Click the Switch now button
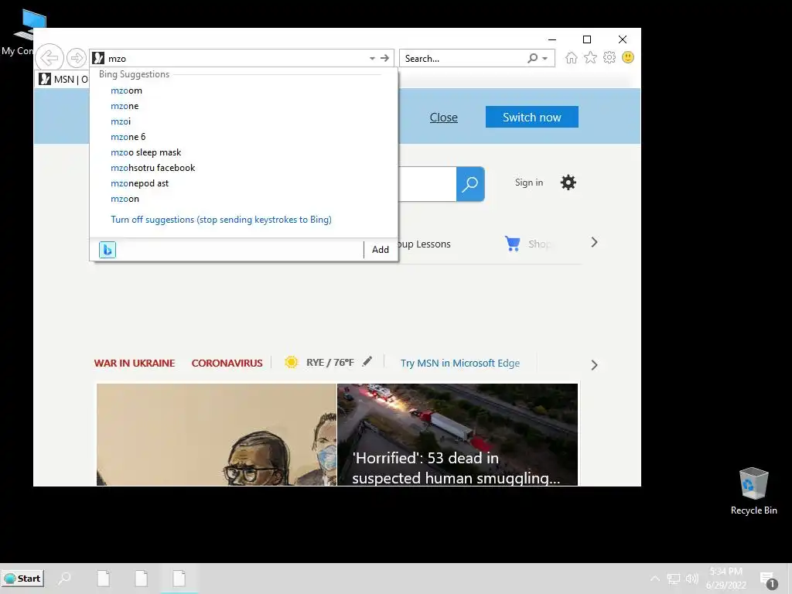This screenshot has height=594, width=792. (532, 117)
